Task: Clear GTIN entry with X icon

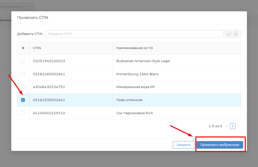Action: coord(236,34)
